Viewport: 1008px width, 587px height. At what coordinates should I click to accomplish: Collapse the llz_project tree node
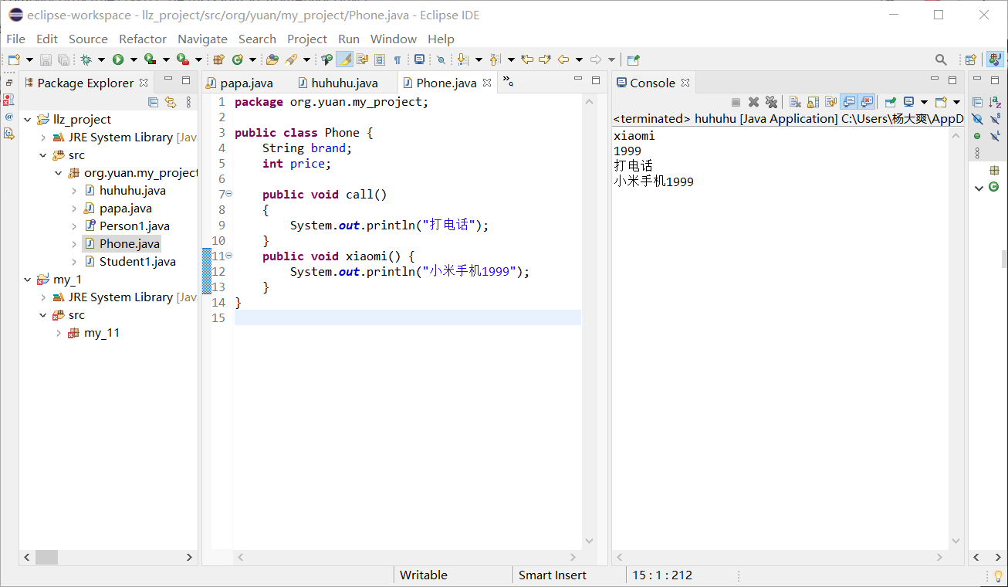(28, 120)
